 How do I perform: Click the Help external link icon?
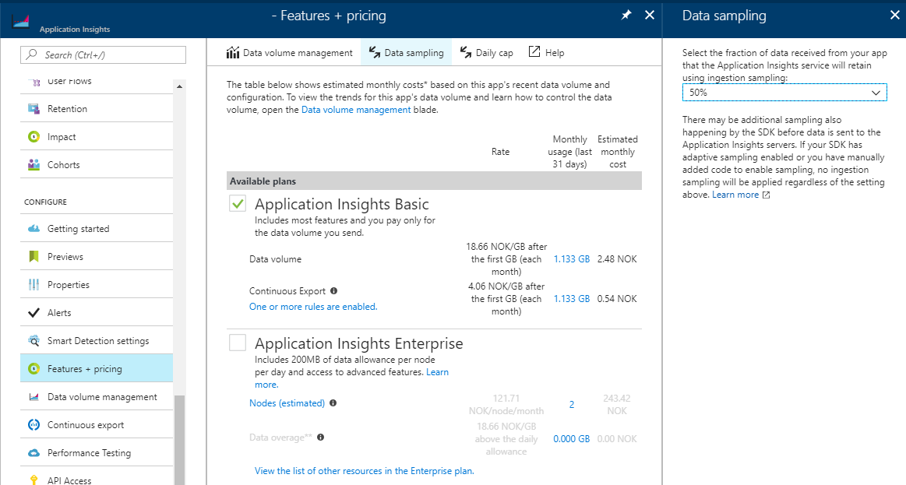(534, 52)
